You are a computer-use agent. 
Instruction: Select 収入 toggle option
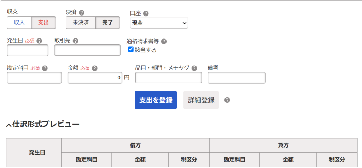point(19,23)
